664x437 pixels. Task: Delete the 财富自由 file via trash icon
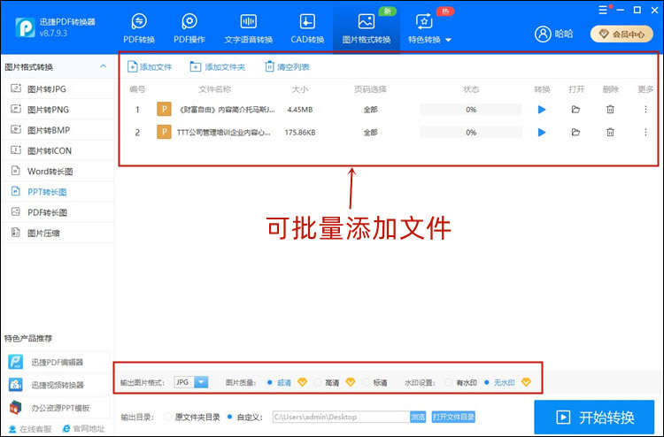pyautogui.click(x=610, y=110)
